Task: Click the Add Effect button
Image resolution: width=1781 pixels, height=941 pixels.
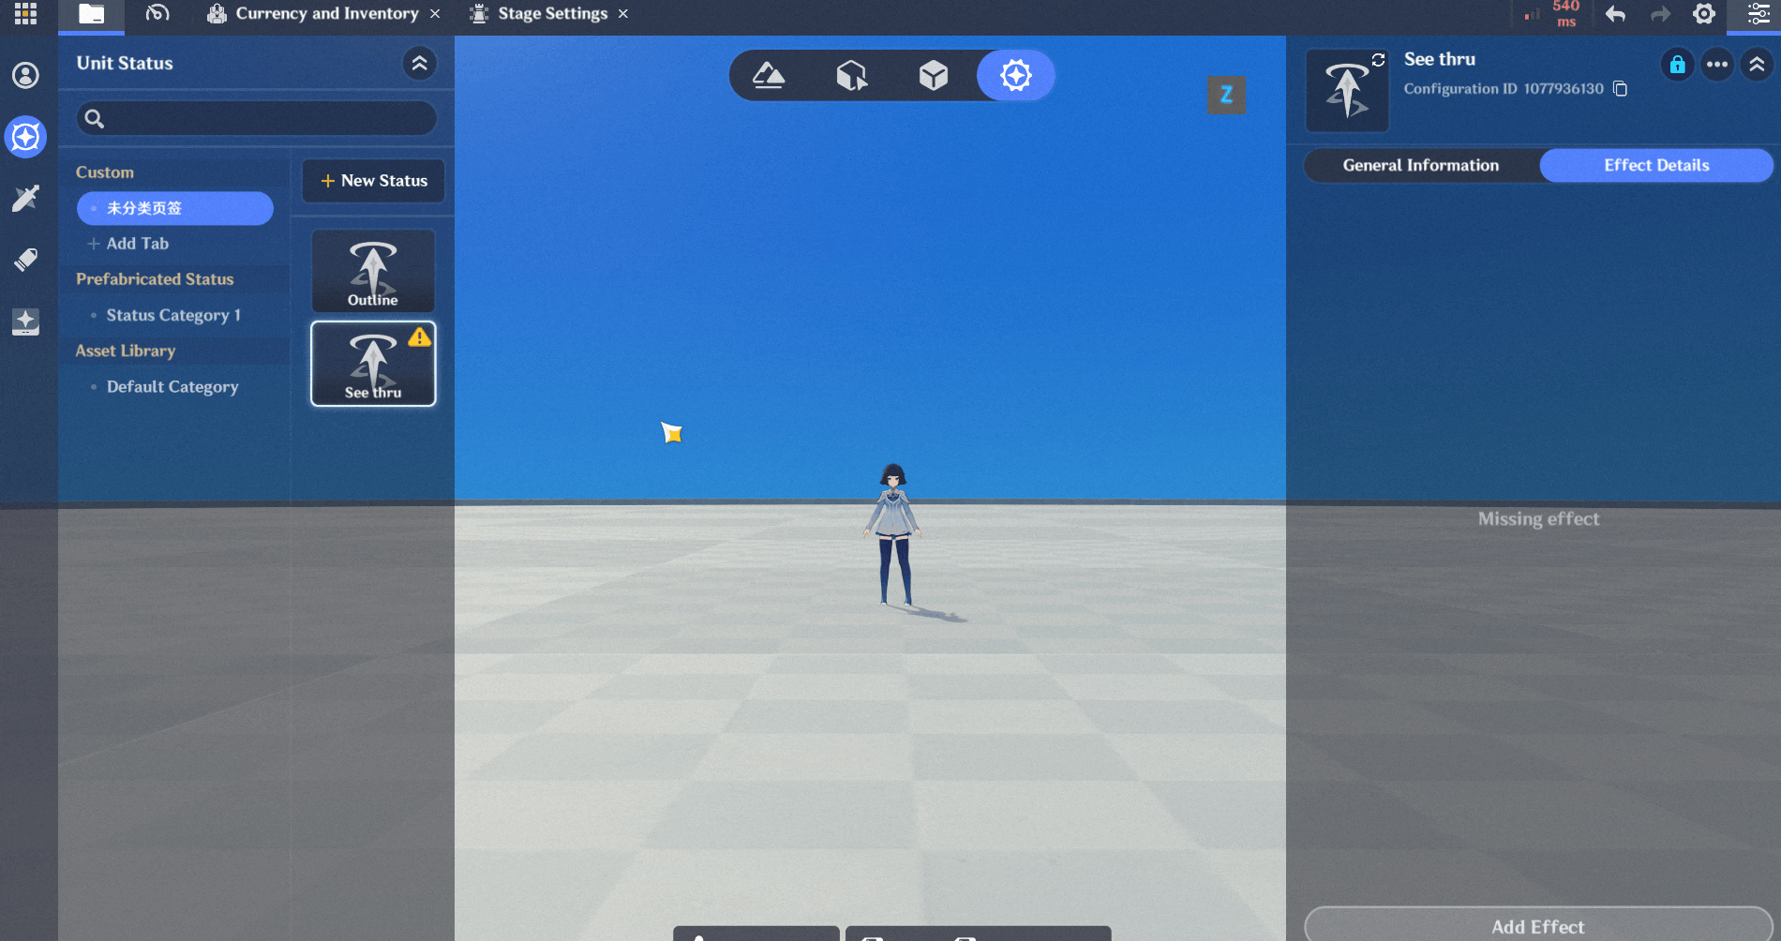Action: [1538, 926]
